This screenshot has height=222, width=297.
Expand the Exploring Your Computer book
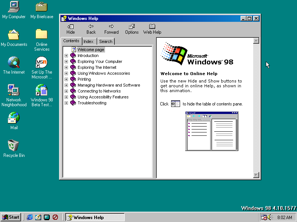(x=66, y=61)
